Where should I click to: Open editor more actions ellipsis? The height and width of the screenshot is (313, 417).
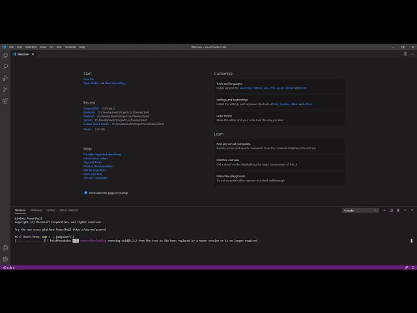(x=412, y=54)
